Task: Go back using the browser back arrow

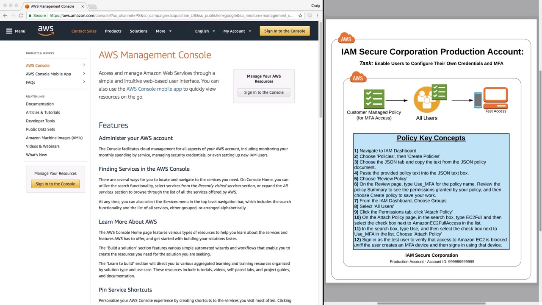Action: 5,16
